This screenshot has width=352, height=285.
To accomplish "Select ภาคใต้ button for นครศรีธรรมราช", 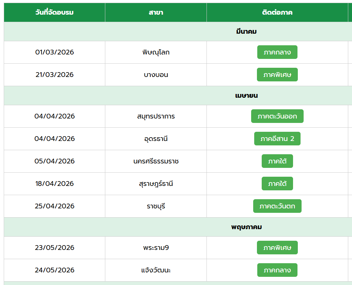I will point(277,161).
